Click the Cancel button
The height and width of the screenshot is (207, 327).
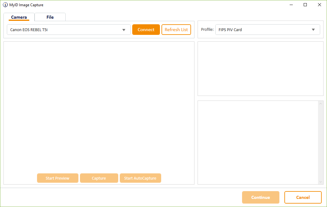303,197
